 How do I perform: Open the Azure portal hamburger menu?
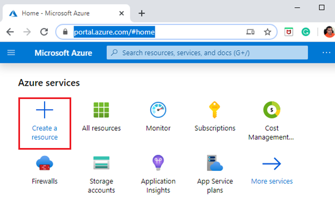tap(11, 52)
